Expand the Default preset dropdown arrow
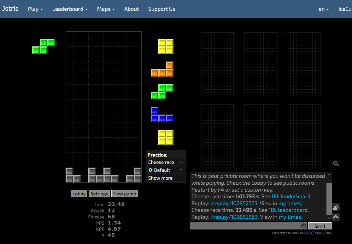This screenshot has height=244, width=352. [181, 170]
